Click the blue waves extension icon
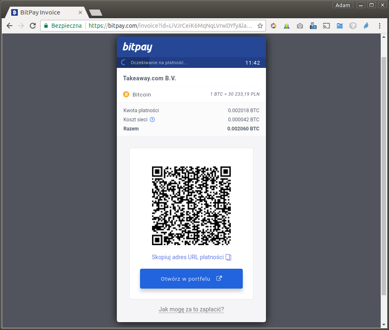Image resolution: width=389 pixels, height=330 pixels. point(340,26)
